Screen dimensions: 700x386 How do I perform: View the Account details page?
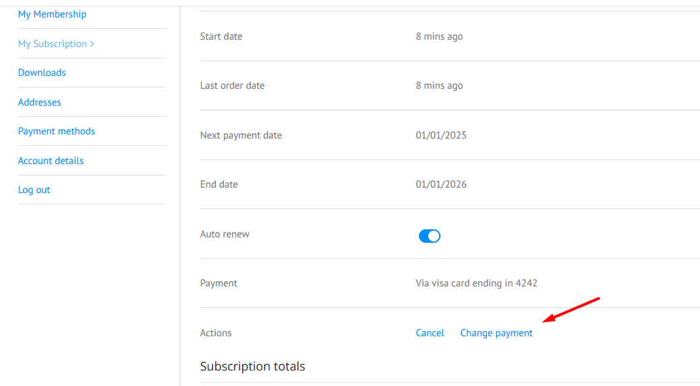click(x=50, y=161)
